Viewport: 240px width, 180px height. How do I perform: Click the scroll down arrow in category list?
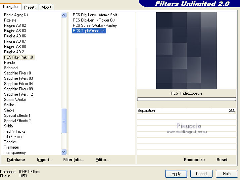click(64, 152)
